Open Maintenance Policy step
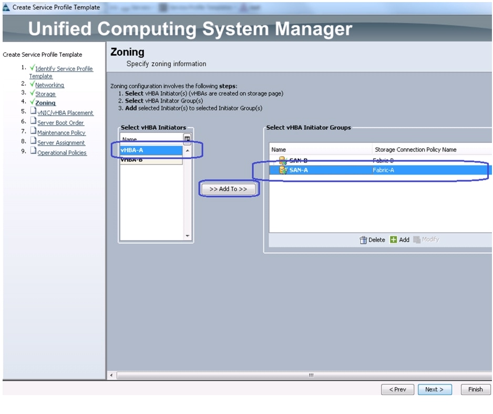493x414 pixels. click(61, 132)
